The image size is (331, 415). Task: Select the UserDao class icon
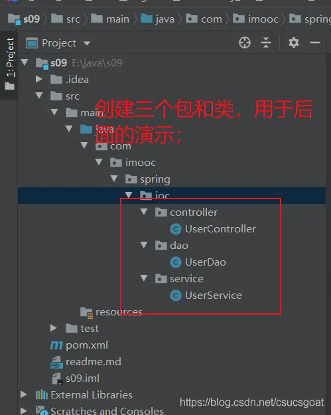(x=176, y=262)
